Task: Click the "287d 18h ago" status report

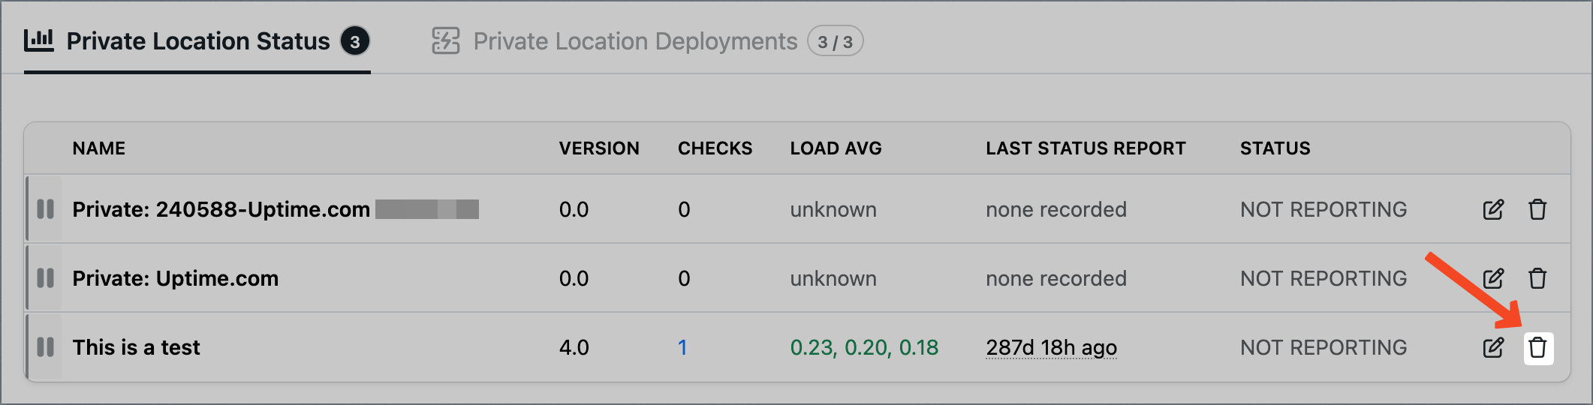Action: point(1051,348)
